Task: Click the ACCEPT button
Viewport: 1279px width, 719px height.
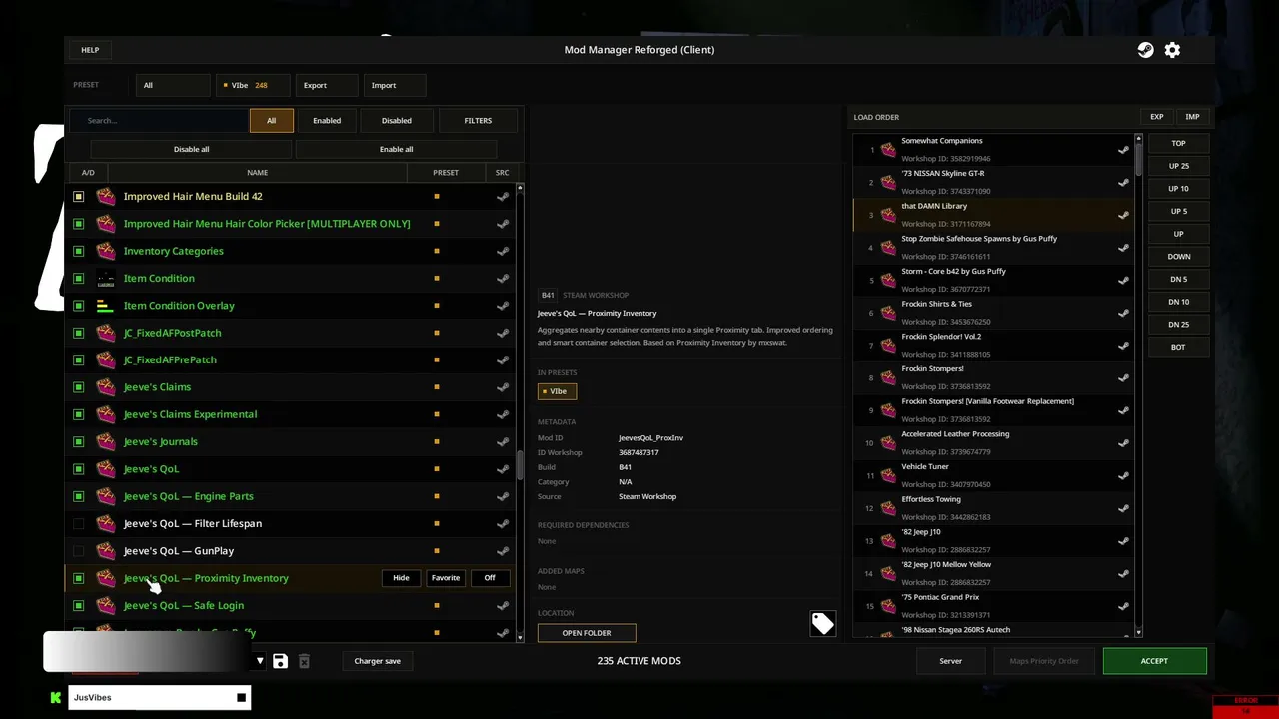Action: (1154, 661)
